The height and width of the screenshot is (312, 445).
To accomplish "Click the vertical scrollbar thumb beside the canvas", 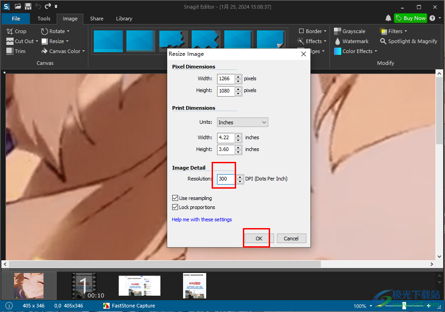I will click(x=439, y=111).
